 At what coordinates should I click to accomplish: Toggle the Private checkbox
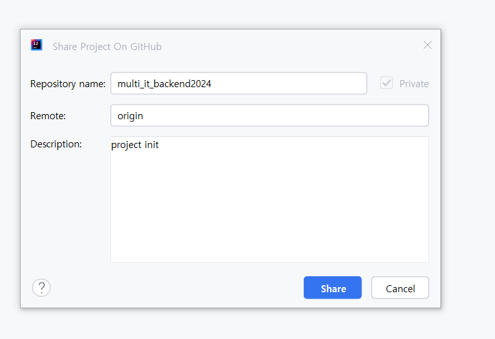pos(386,83)
